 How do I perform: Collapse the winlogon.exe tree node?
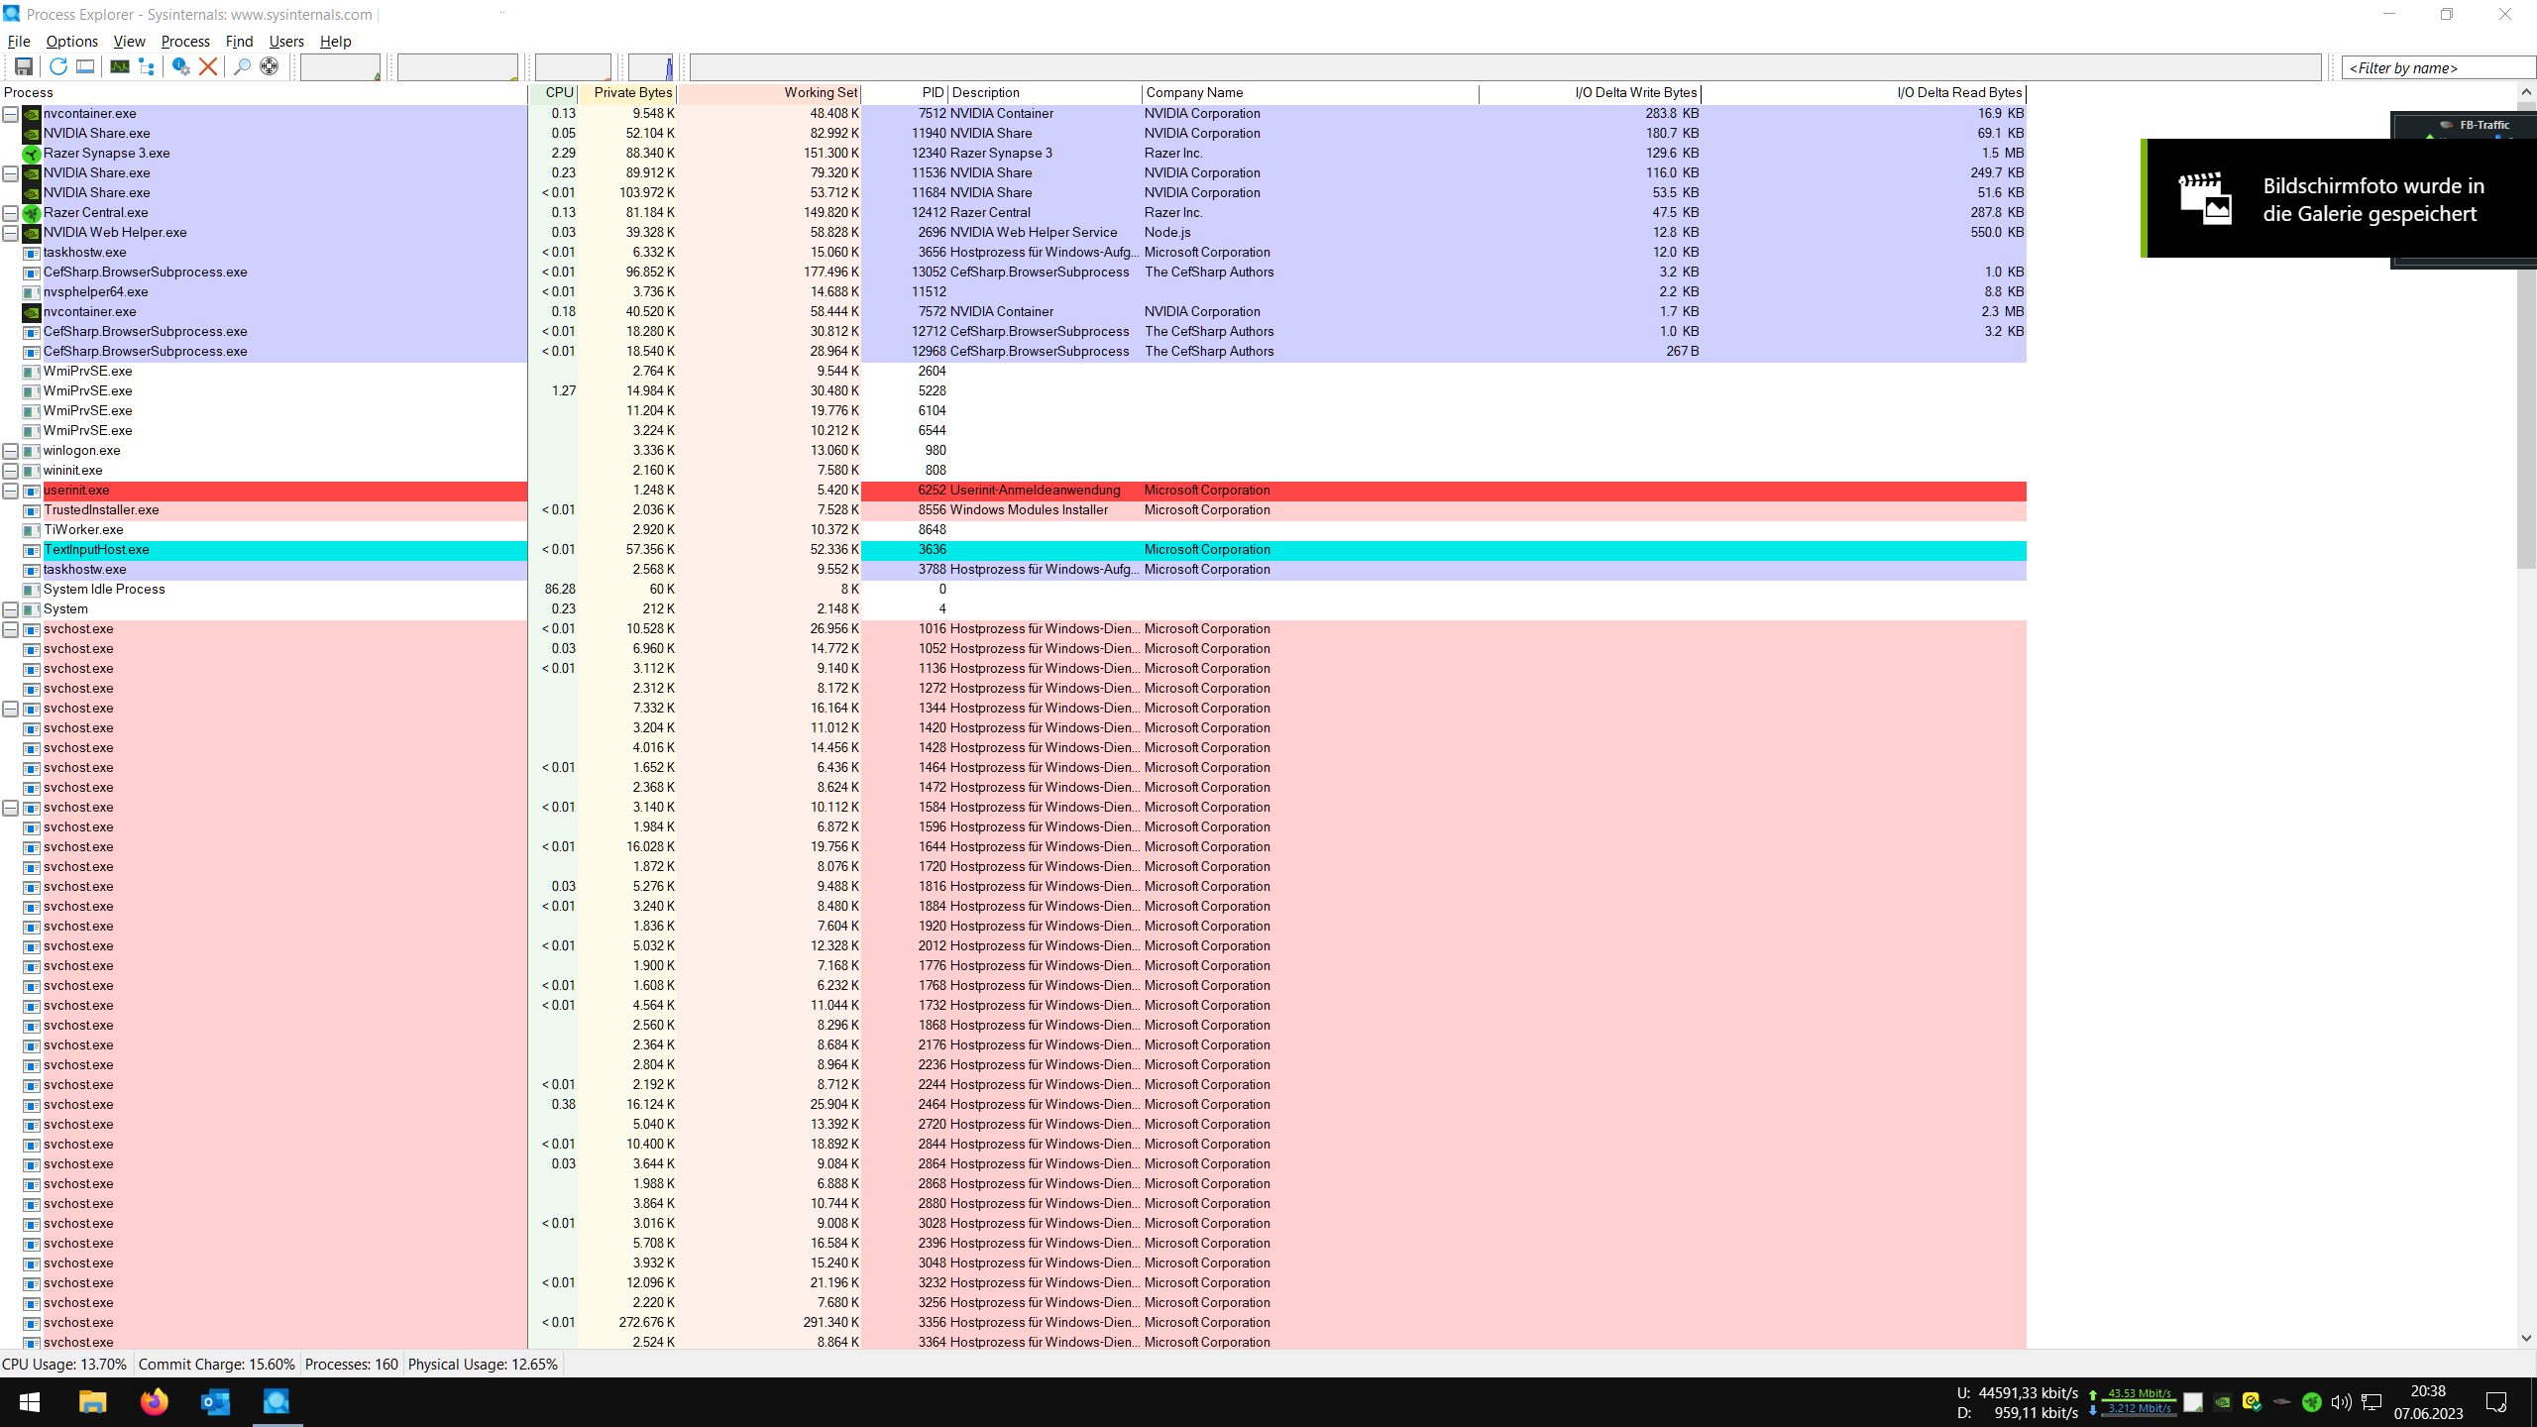[x=10, y=451]
